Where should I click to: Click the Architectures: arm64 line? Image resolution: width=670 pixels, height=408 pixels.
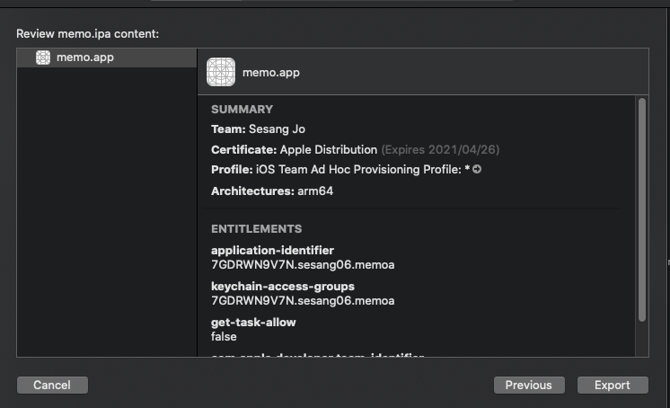272,191
